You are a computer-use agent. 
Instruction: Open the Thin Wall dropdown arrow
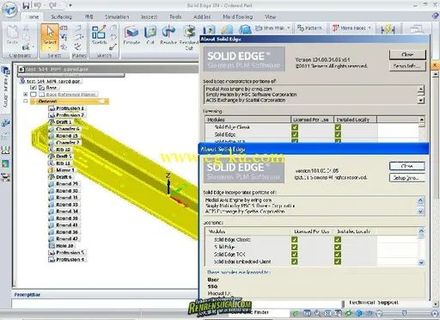289,28
